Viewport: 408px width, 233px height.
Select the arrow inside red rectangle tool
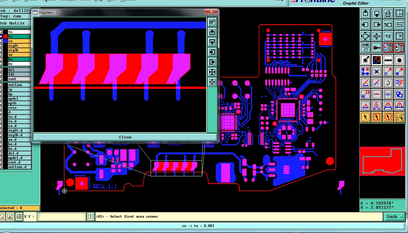pyautogui.click(x=377, y=117)
